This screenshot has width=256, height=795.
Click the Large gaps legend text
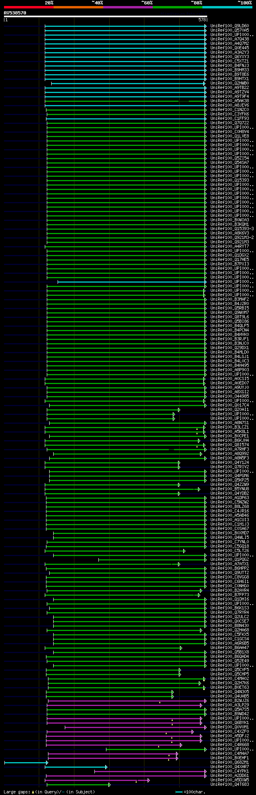(49, 792)
